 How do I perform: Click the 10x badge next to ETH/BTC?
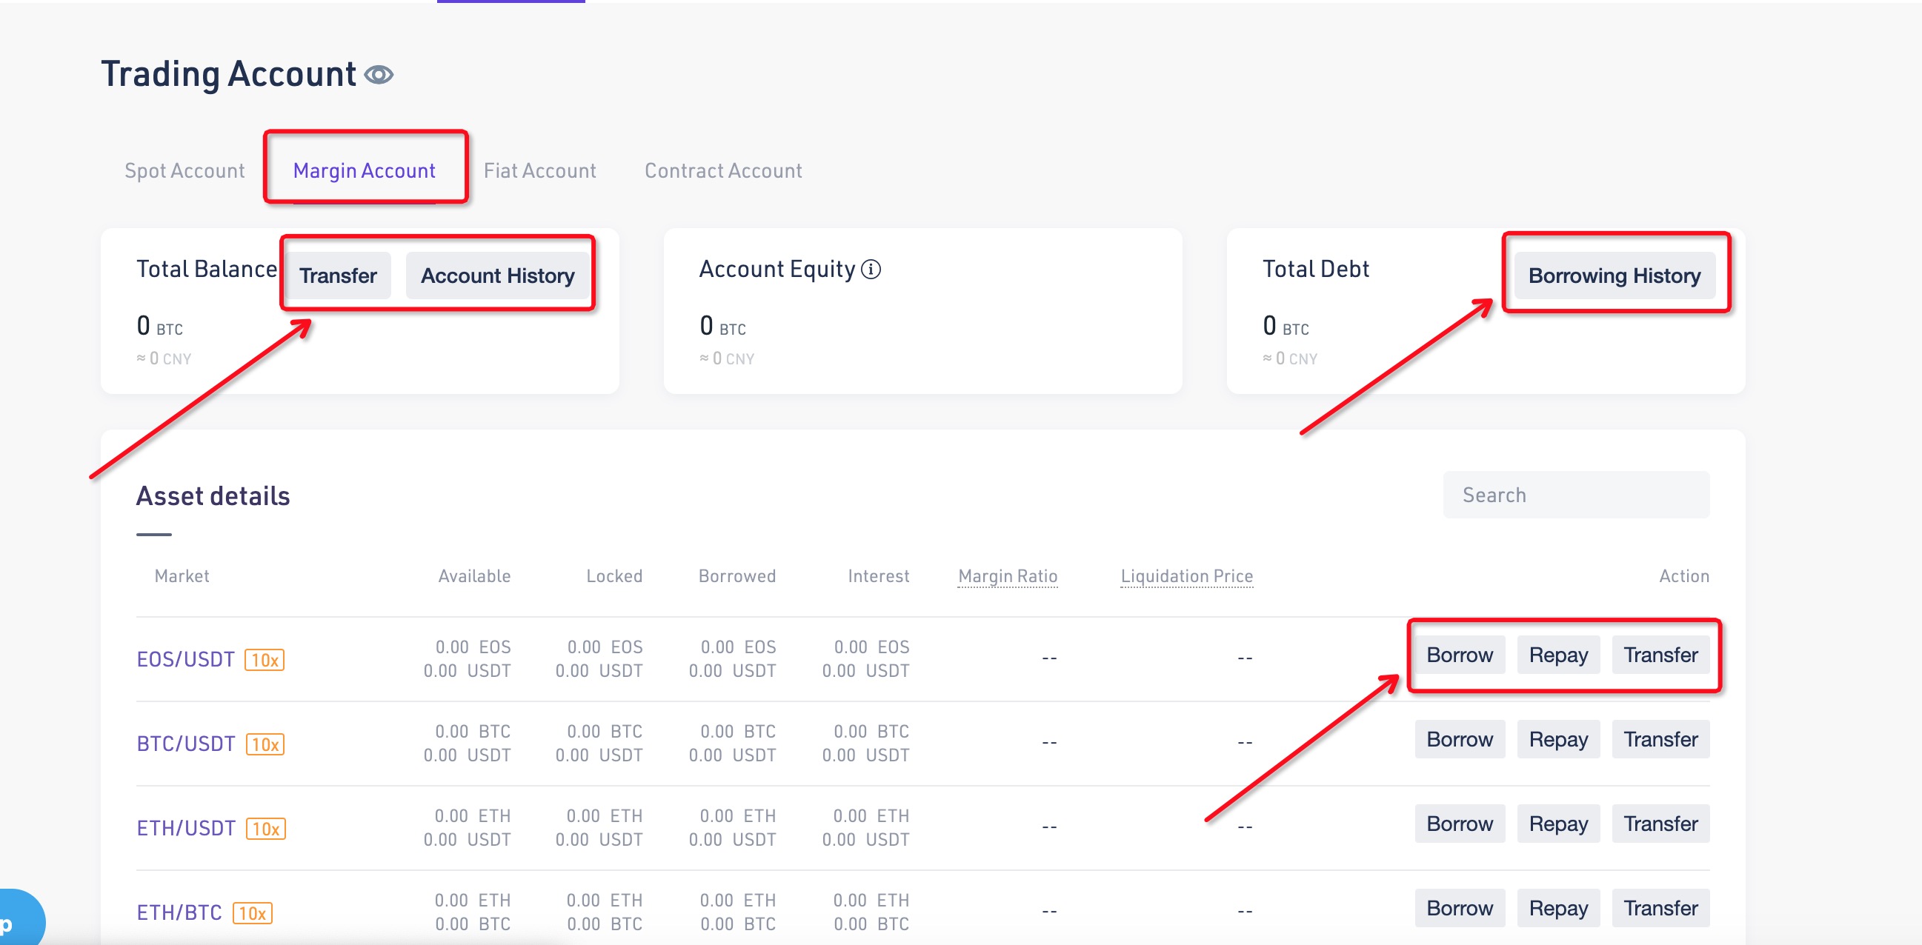(x=252, y=913)
